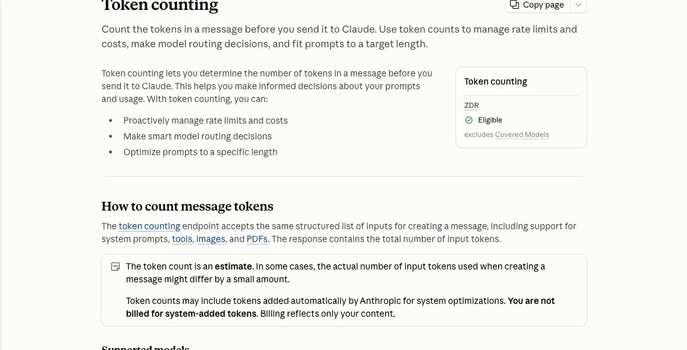Click the Copy page icon
This screenshot has height=350, width=687.
pos(514,5)
